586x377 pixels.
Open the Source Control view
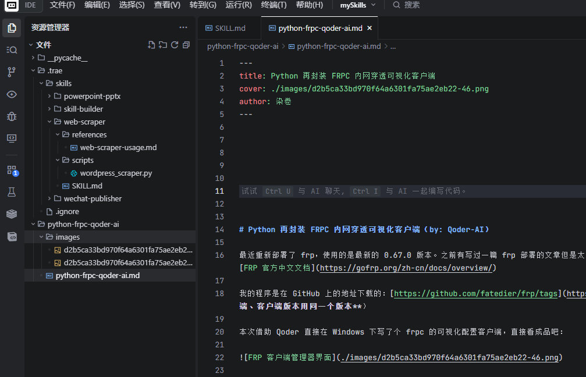12,72
